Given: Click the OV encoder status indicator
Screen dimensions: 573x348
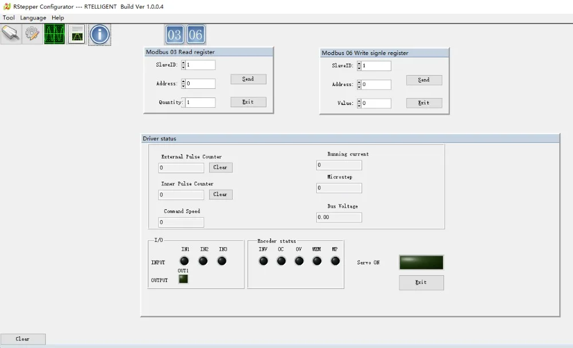Looking at the screenshot, I should pyautogui.click(x=299, y=261).
